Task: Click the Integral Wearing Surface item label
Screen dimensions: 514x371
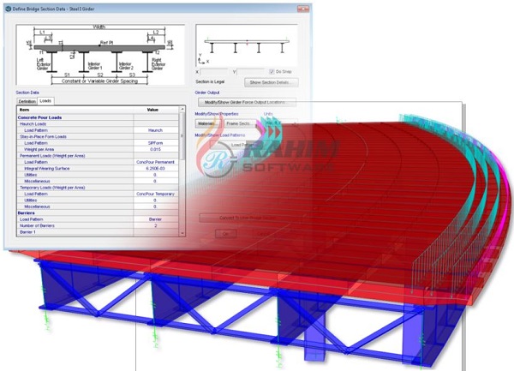Action: click(x=46, y=169)
